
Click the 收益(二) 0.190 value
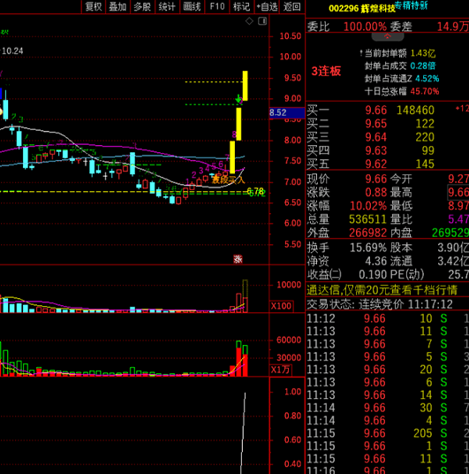tap(374, 274)
